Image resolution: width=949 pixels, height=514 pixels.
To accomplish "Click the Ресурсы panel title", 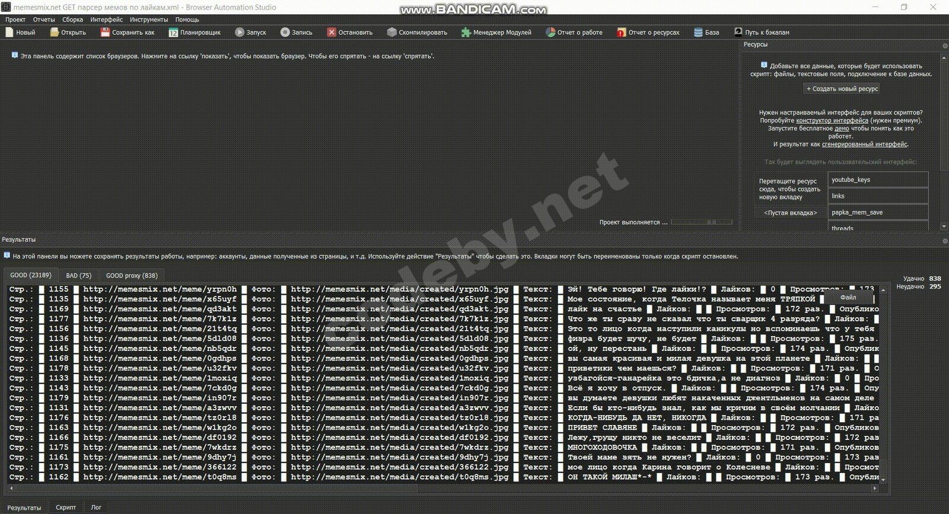I will click(756, 44).
